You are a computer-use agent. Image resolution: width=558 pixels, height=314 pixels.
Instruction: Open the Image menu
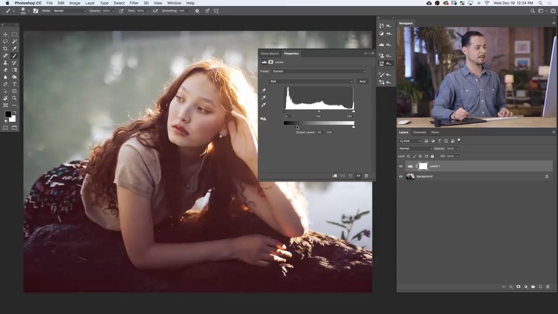[x=75, y=3]
